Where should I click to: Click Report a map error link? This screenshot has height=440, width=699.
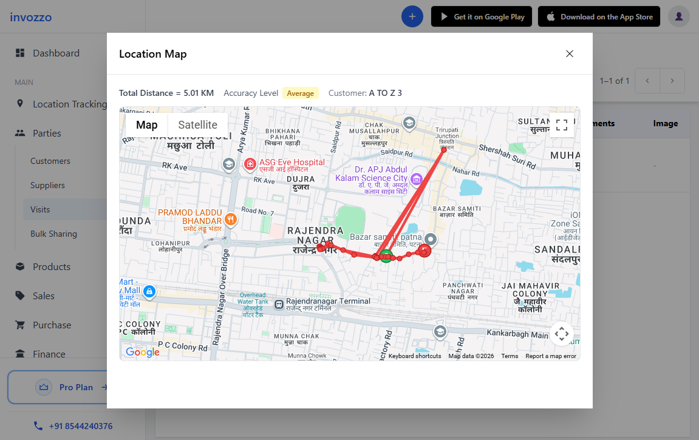coord(550,356)
